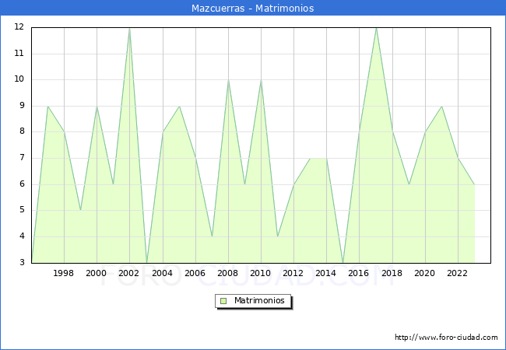The height and width of the screenshot is (350, 506).
Task: Click the 2002 peak data point at 12
Action: [129, 28]
